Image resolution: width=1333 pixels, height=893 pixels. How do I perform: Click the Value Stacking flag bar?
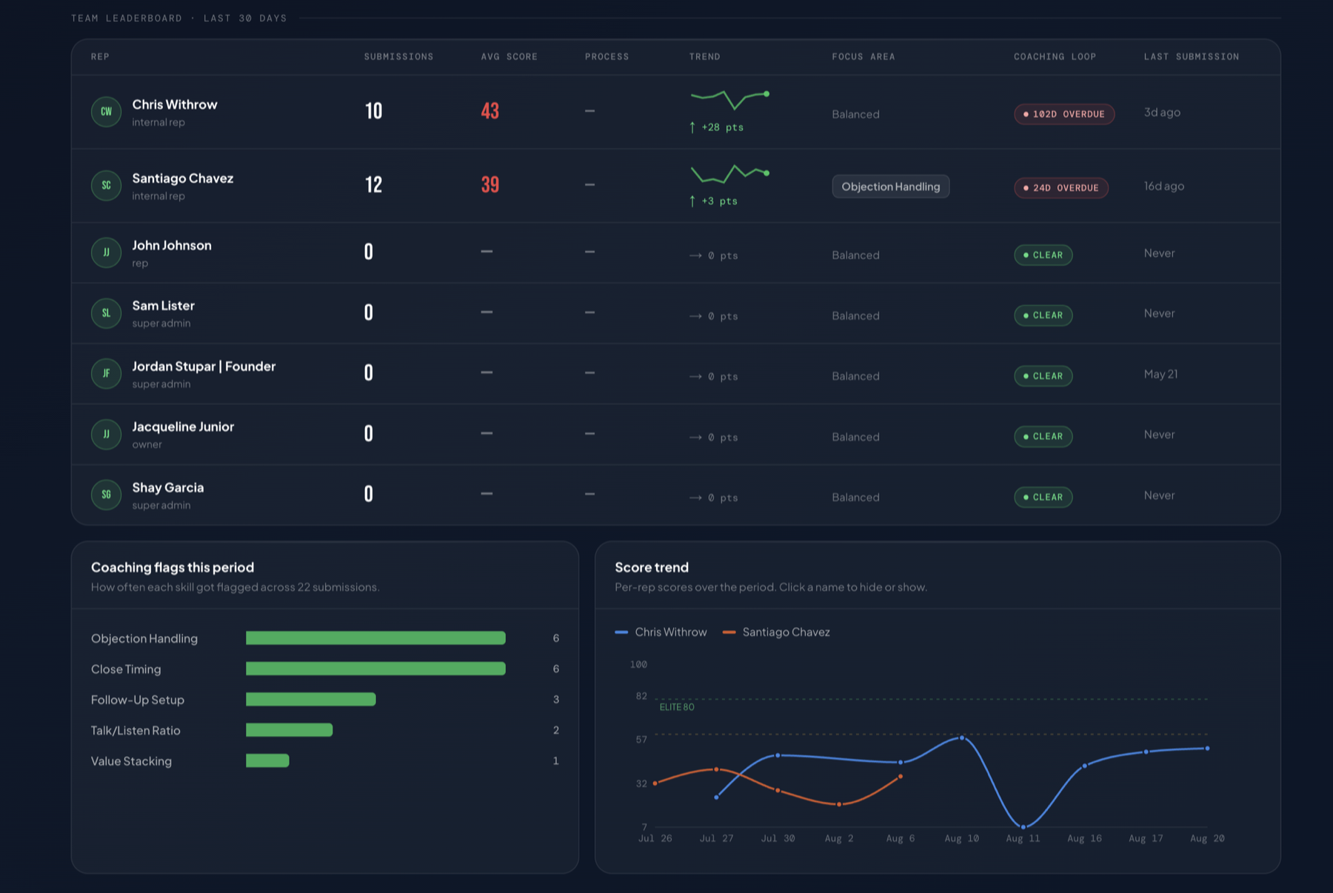pos(267,760)
